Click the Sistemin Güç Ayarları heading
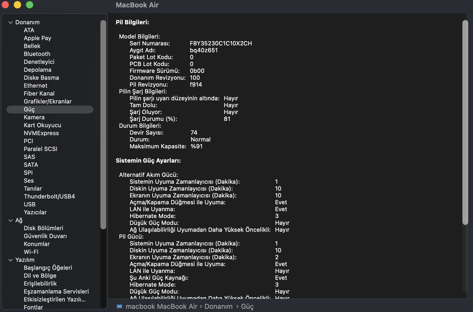 click(148, 161)
